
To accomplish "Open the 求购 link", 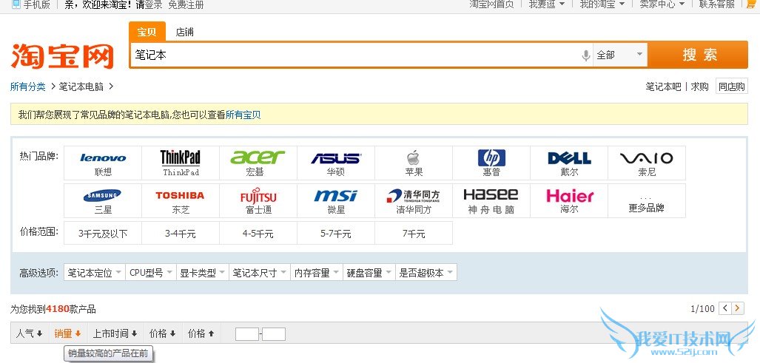I will point(700,86).
